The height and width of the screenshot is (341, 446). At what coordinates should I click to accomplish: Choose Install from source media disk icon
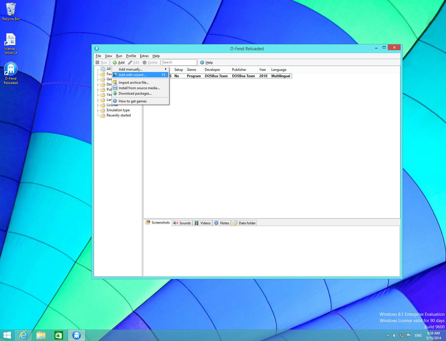pyautogui.click(x=115, y=88)
